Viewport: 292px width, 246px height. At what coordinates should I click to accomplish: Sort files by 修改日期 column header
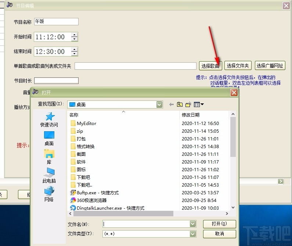204,115
